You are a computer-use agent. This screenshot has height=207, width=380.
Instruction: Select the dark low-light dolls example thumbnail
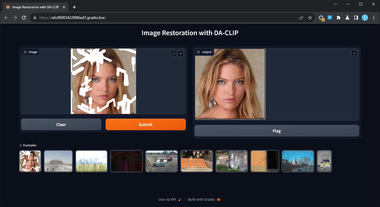pos(126,161)
